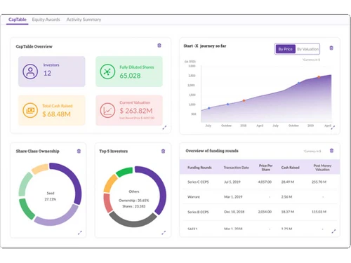Click the red segment of Top 5 Investors donut
The width and height of the screenshot is (351, 263).
pos(107,203)
